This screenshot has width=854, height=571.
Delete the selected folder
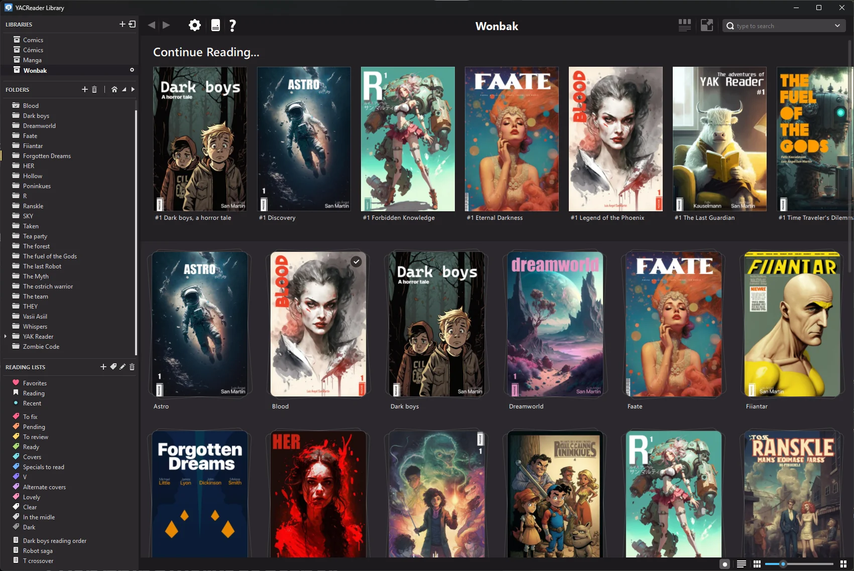[94, 89]
